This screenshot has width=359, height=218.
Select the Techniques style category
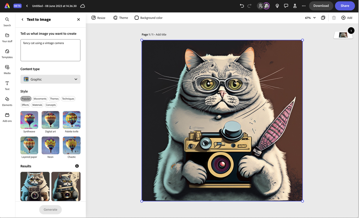tap(68, 98)
